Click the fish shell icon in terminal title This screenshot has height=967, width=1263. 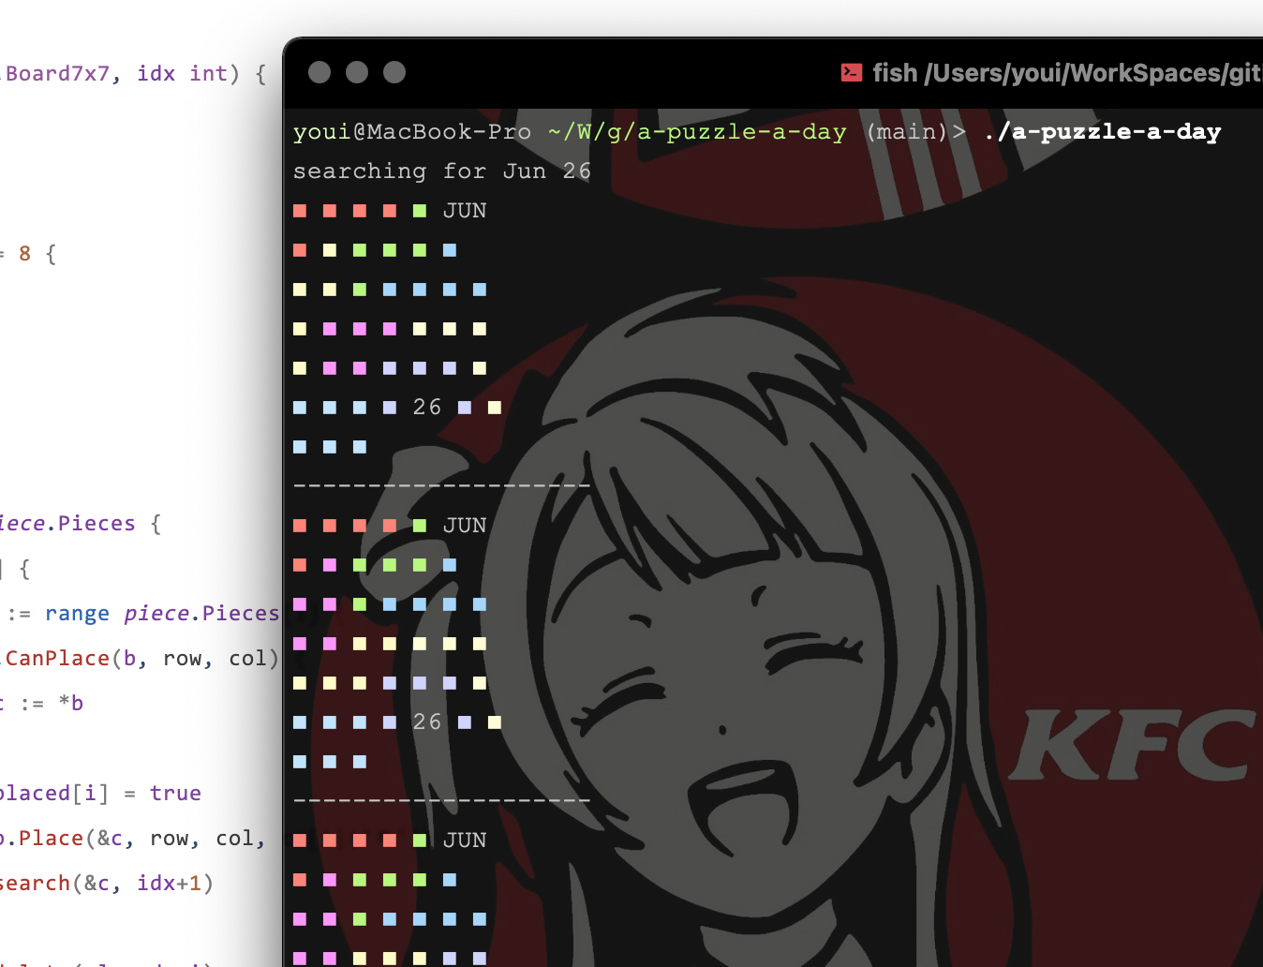(x=852, y=72)
